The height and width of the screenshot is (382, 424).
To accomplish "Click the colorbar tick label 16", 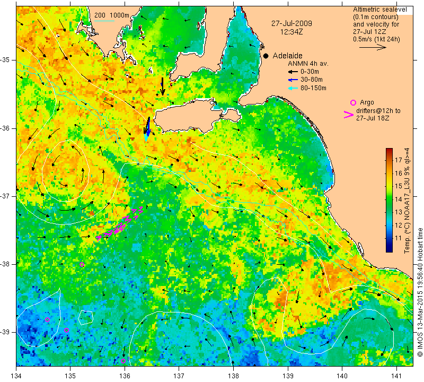I will 399,173.
